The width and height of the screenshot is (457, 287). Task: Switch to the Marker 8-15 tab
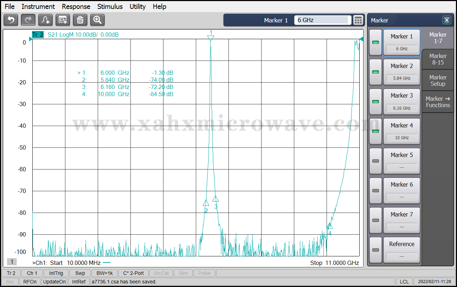point(438,59)
